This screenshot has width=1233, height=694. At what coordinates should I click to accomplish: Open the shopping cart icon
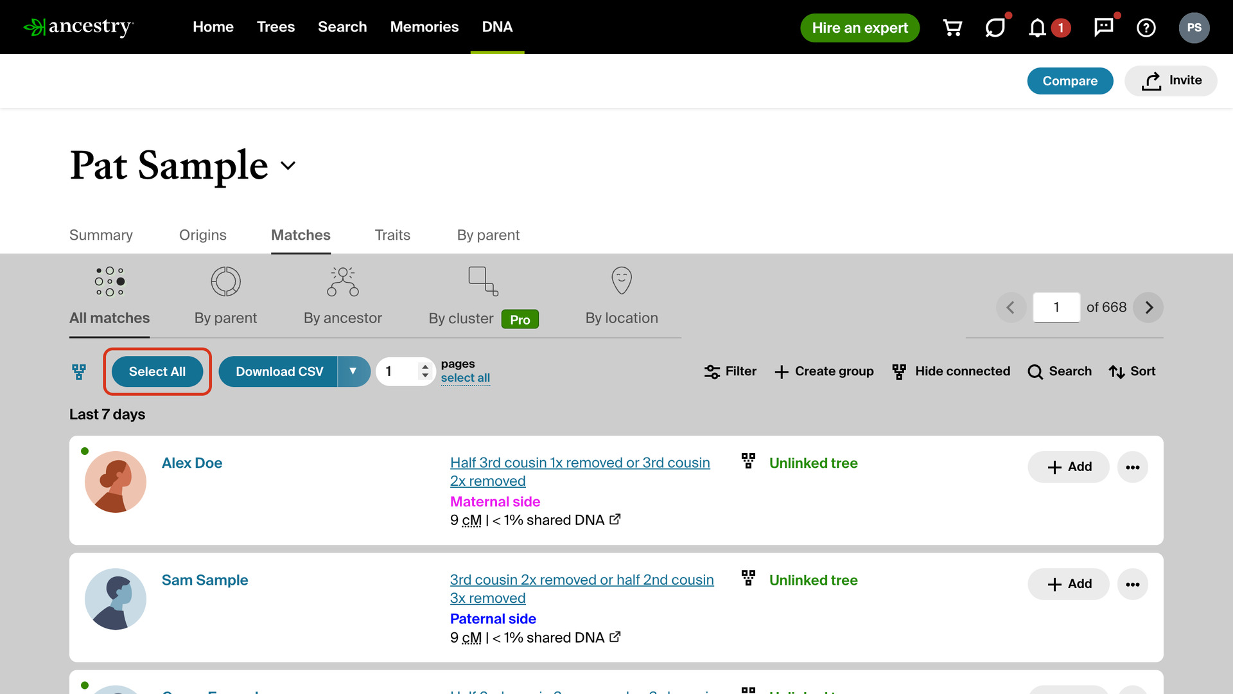tap(952, 28)
